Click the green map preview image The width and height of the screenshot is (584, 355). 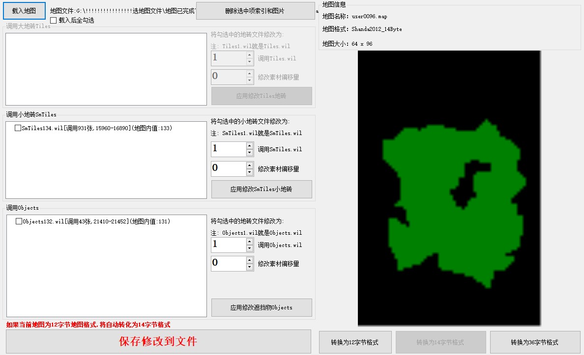(x=449, y=196)
